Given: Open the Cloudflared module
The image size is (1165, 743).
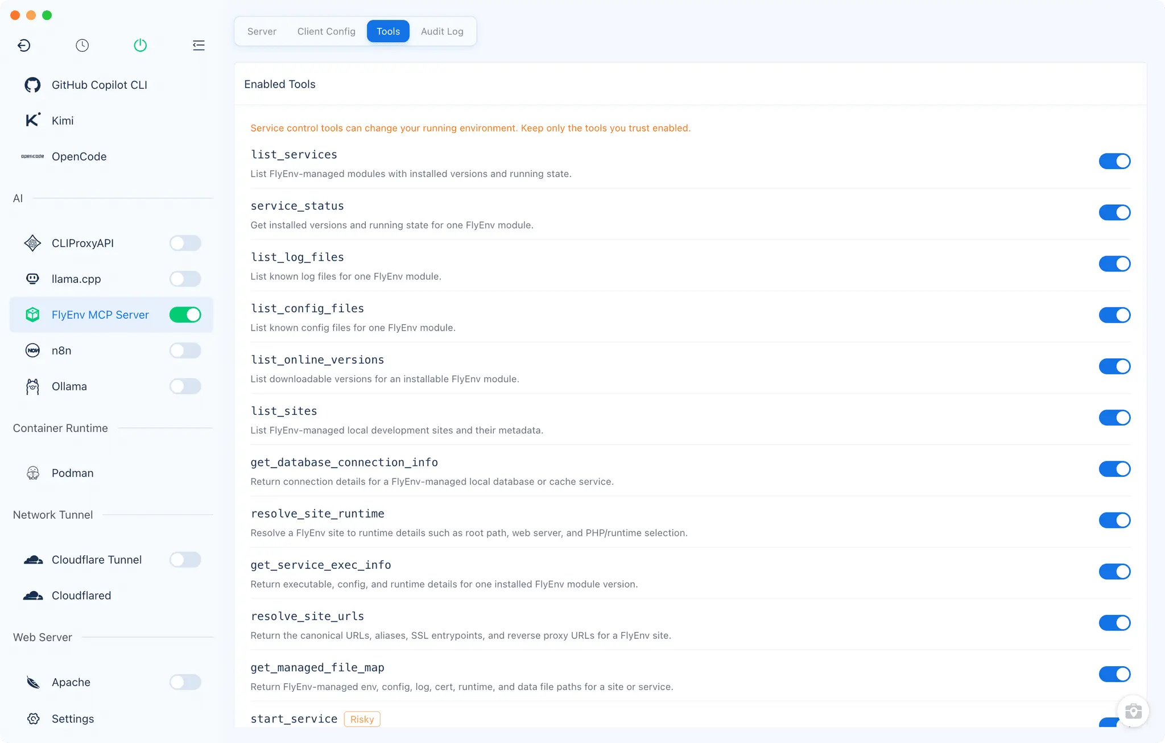Looking at the screenshot, I should click(111, 596).
